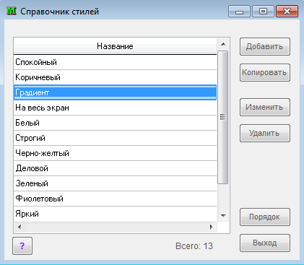The image size is (304, 265).
Task: Click the Название column header
Action: point(116,46)
